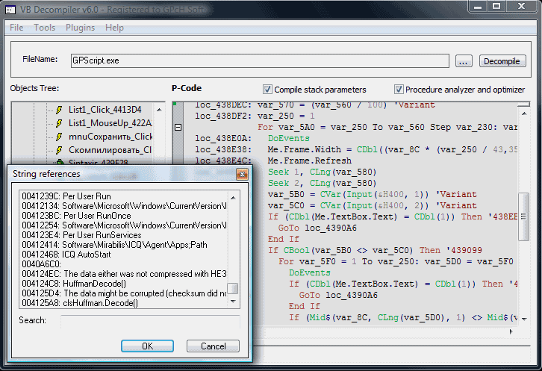Click Cancel in String references dialog
The width and height of the screenshot is (542, 371).
point(213,346)
